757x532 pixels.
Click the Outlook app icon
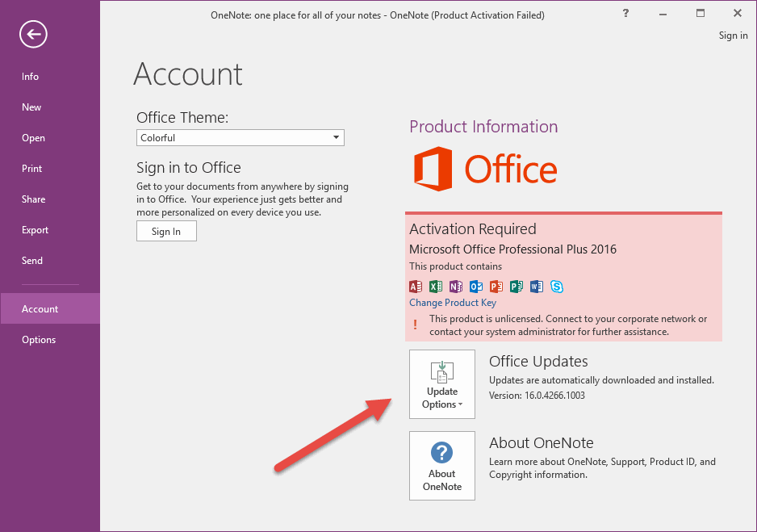point(476,287)
